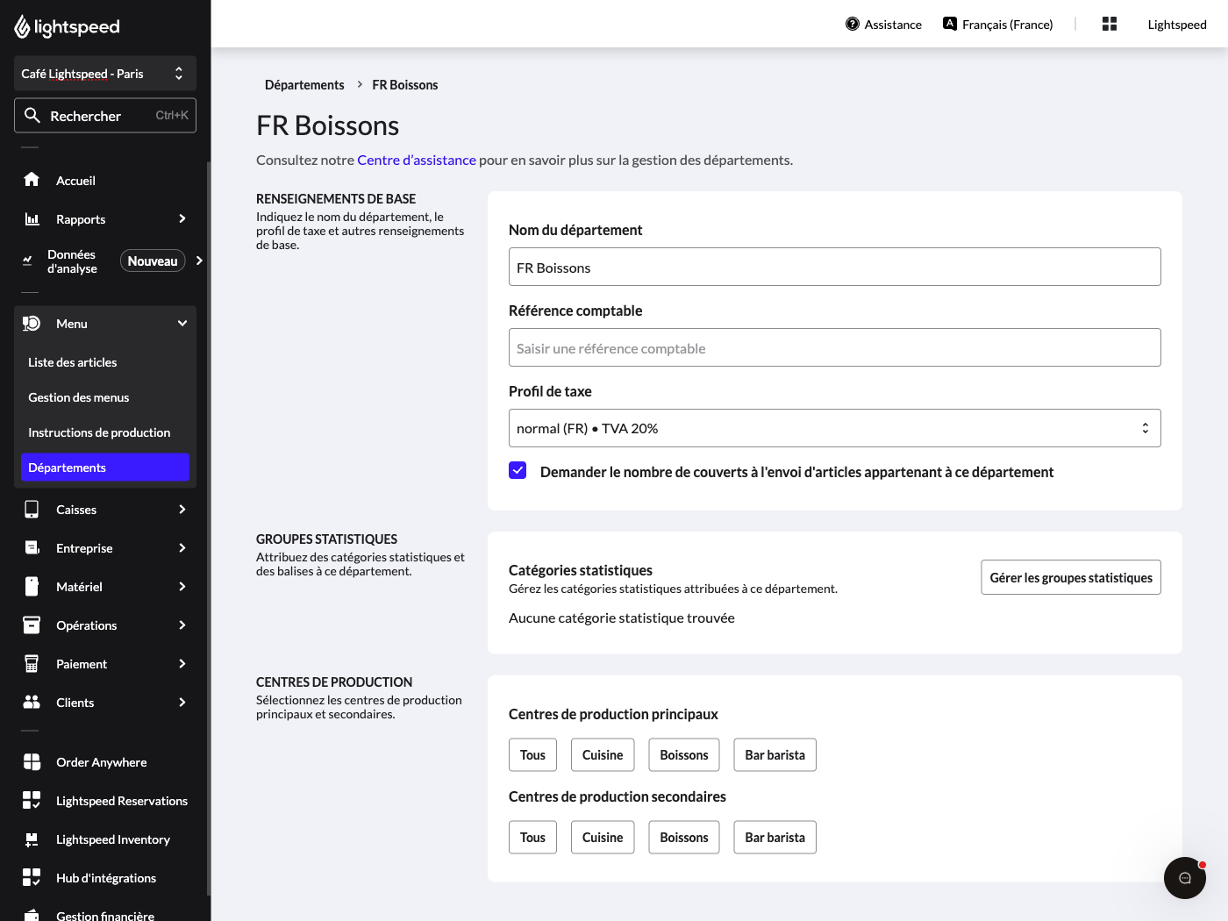This screenshot has width=1228, height=921.
Task: Click the Assistance question mark icon
Action: click(852, 24)
